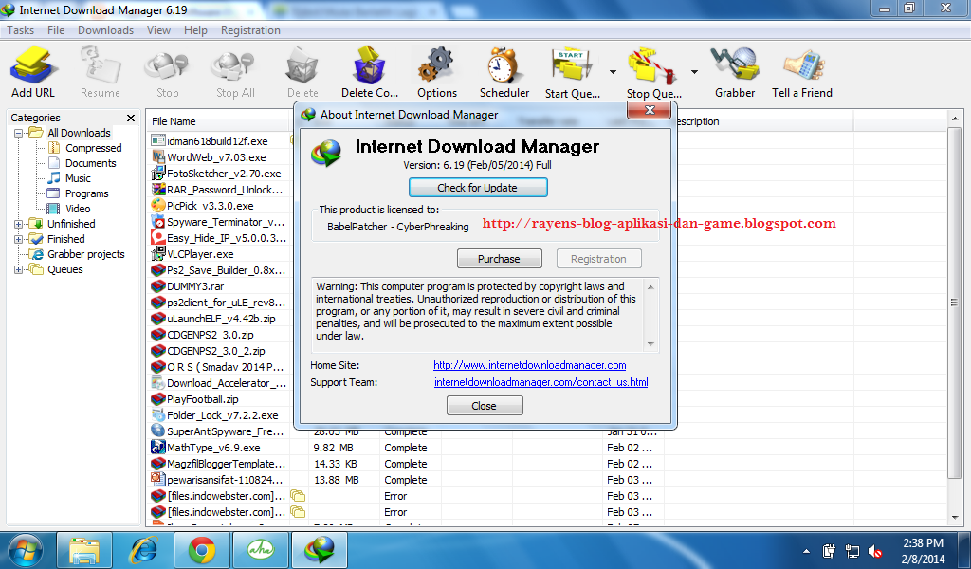Click the Stop All toolbar icon
Viewport: 971px width, 569px height.
point(235,72)
